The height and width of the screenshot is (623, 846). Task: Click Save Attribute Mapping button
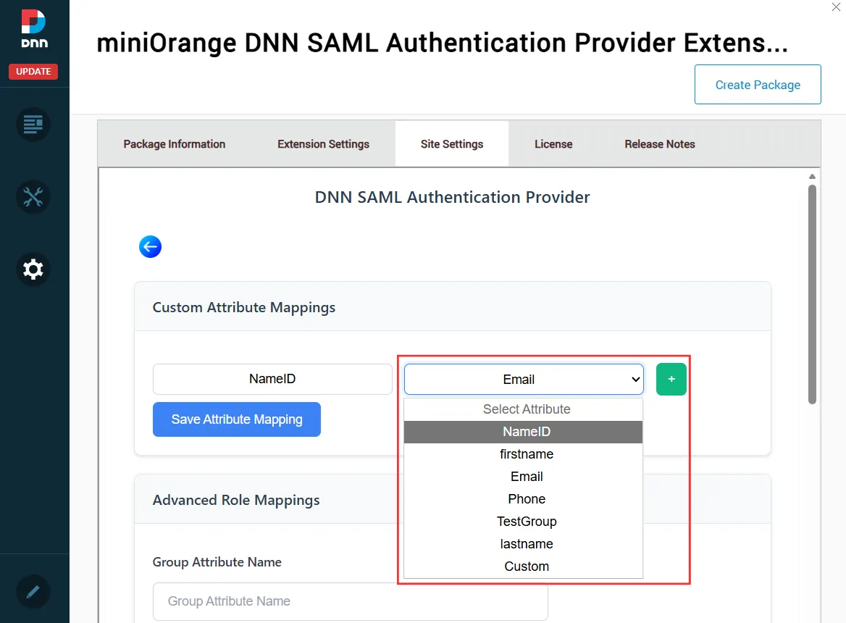coord(237,419)
